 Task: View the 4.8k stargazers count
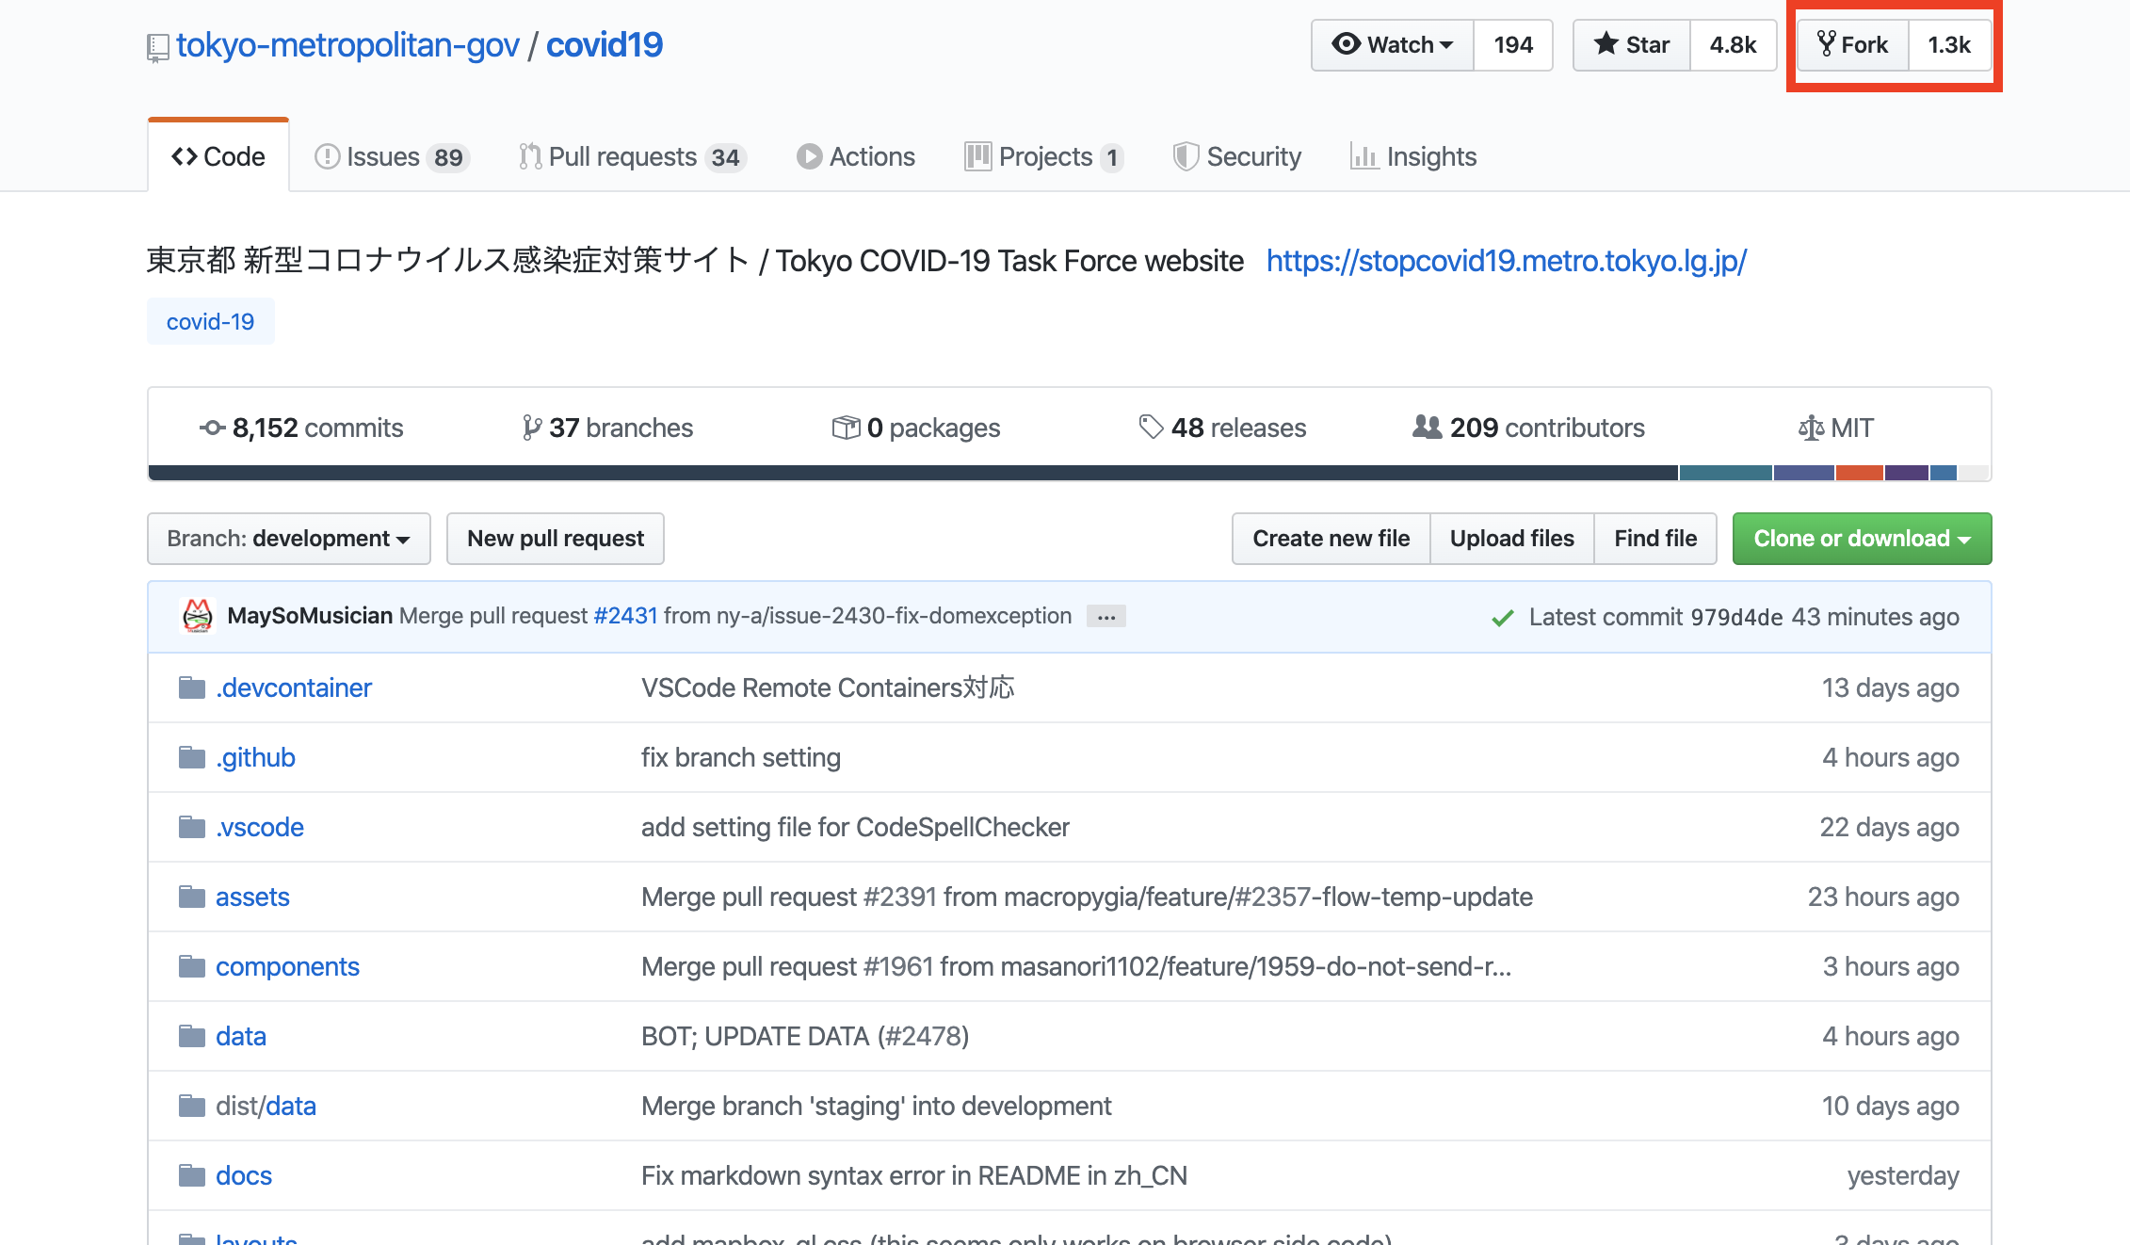click(x=1733, y=44)
